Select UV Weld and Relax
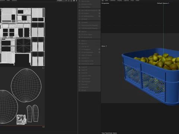 (x=88, y=16)
